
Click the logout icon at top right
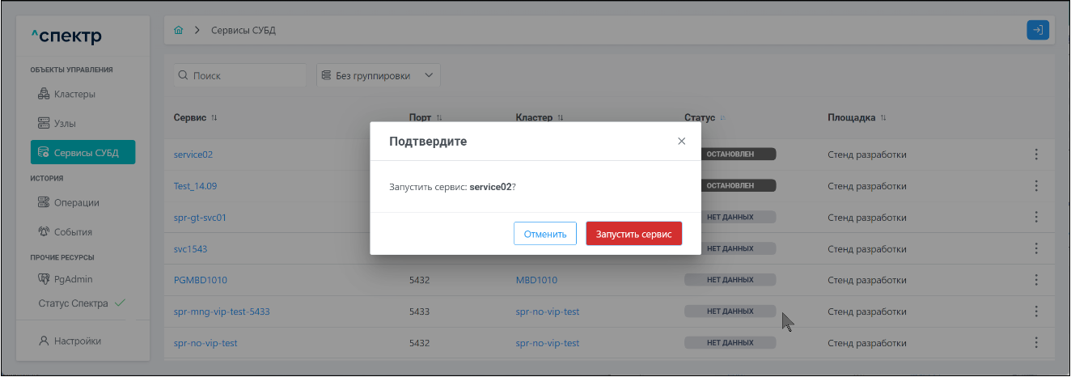point(1037,30)
